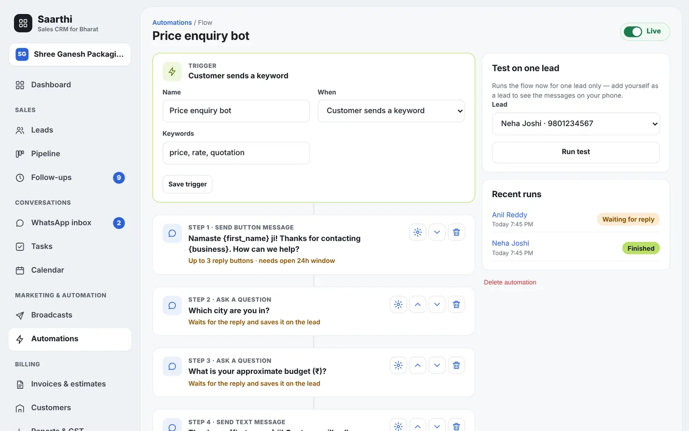689x431 pixels.
Task: Open settings for the budget question step
Action: tap(398, 365)
